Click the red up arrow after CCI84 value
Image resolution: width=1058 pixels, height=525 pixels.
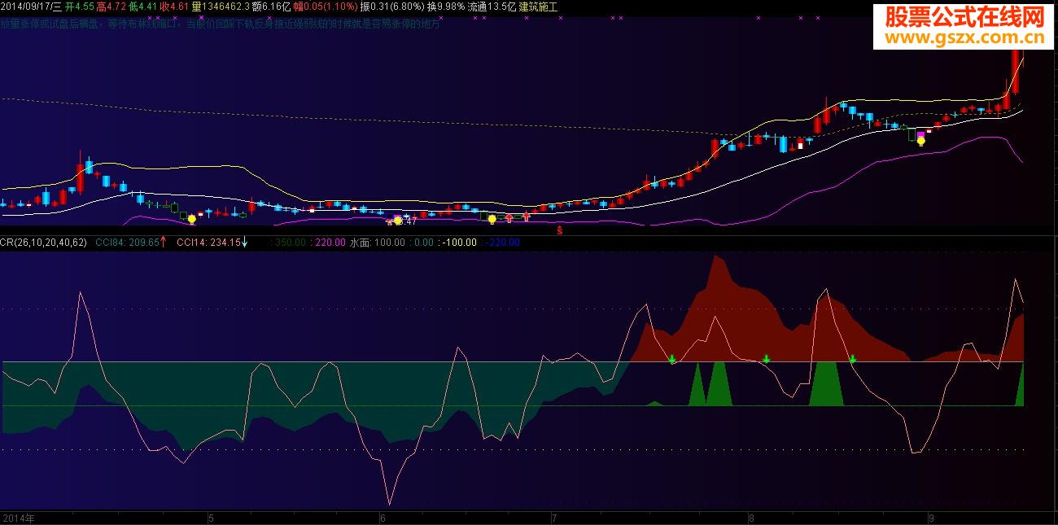click(x=164, y=242)
